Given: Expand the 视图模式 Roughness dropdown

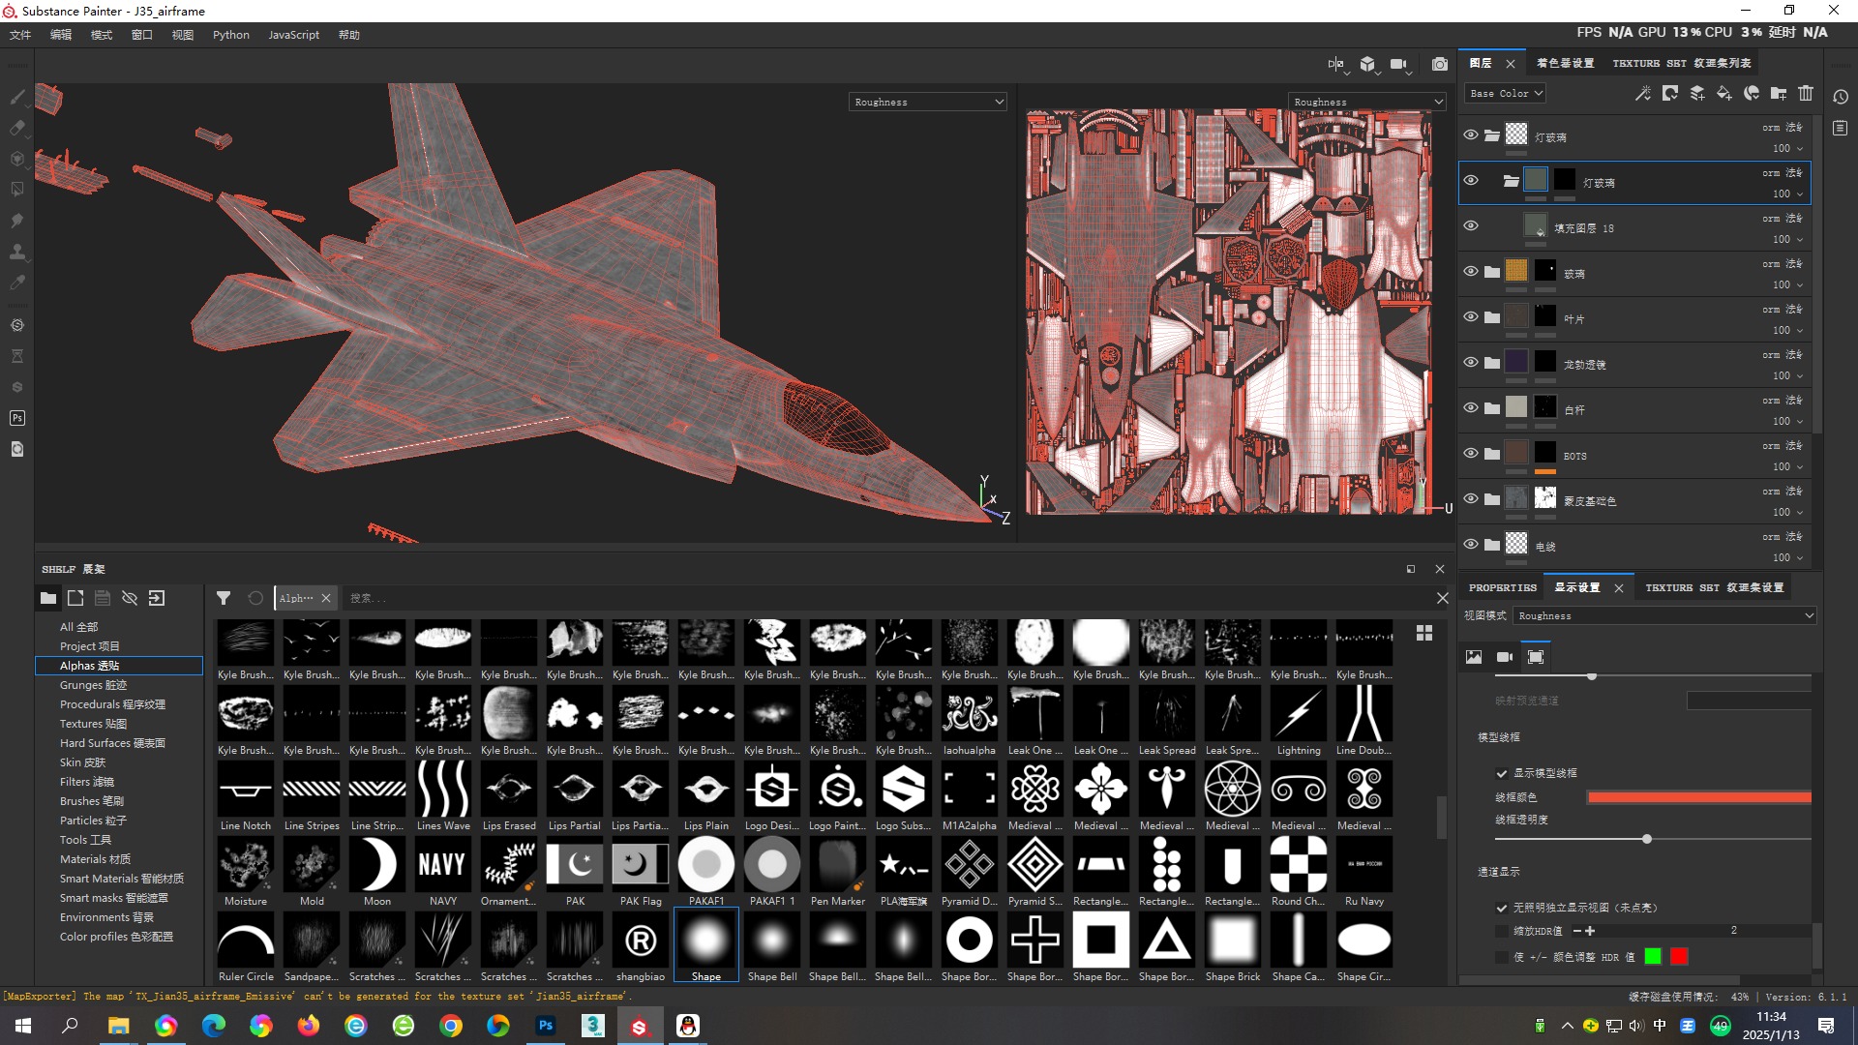Looking at the screenshot, I should click(1664, 615).
